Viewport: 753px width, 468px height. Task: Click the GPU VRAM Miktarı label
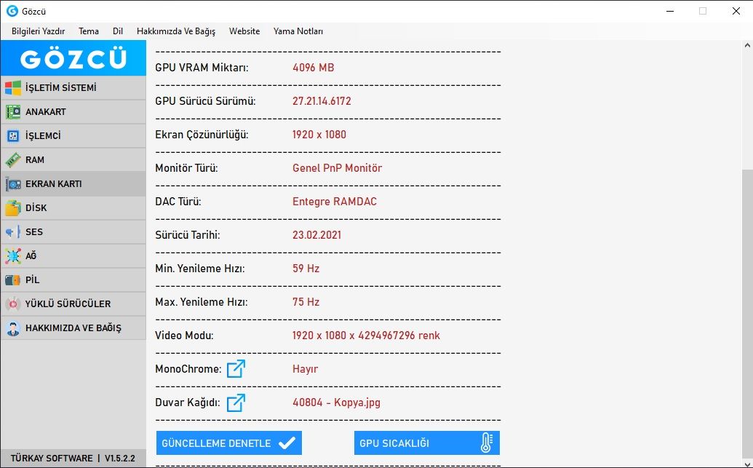pyautogui.click(x=202, y=68)
